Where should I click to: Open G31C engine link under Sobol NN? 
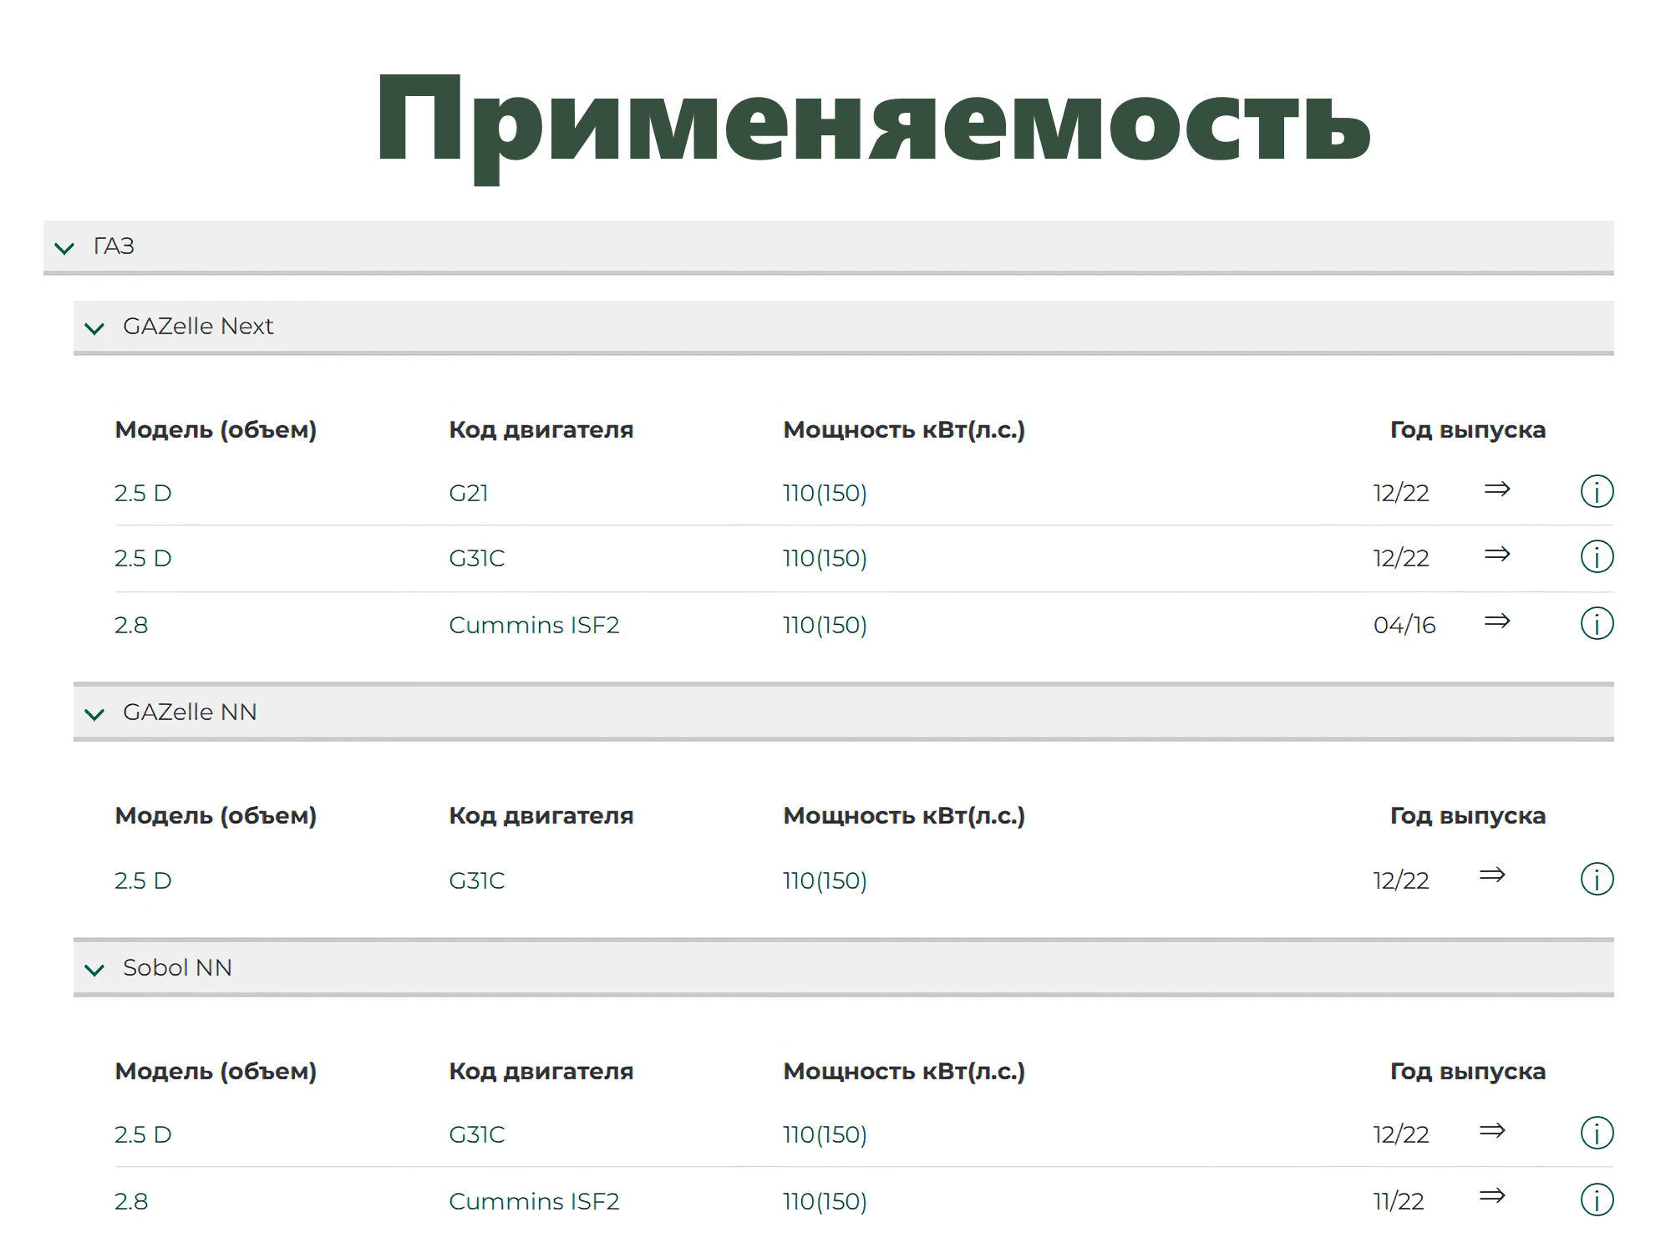point(477,1134)
